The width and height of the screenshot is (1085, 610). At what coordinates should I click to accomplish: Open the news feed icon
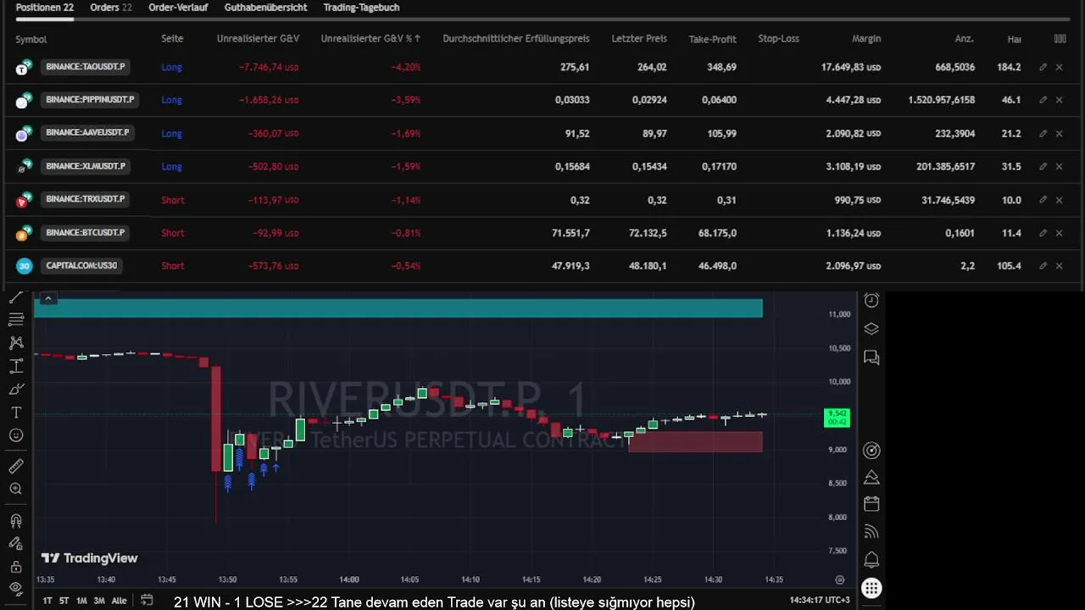[871, 532]
